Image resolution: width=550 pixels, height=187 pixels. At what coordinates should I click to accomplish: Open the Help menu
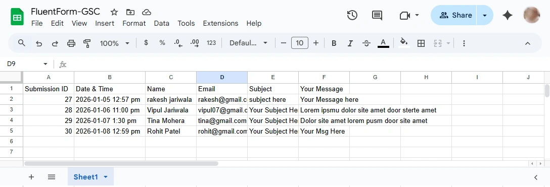coord(254,23)
